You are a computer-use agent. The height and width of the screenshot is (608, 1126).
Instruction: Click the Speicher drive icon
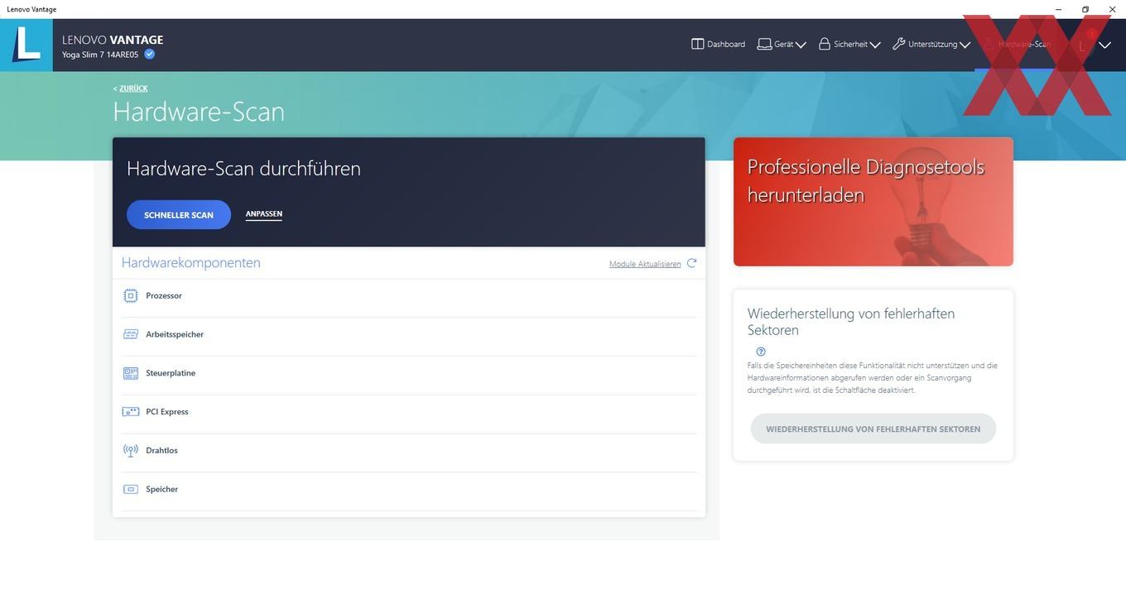click(131, 490)
